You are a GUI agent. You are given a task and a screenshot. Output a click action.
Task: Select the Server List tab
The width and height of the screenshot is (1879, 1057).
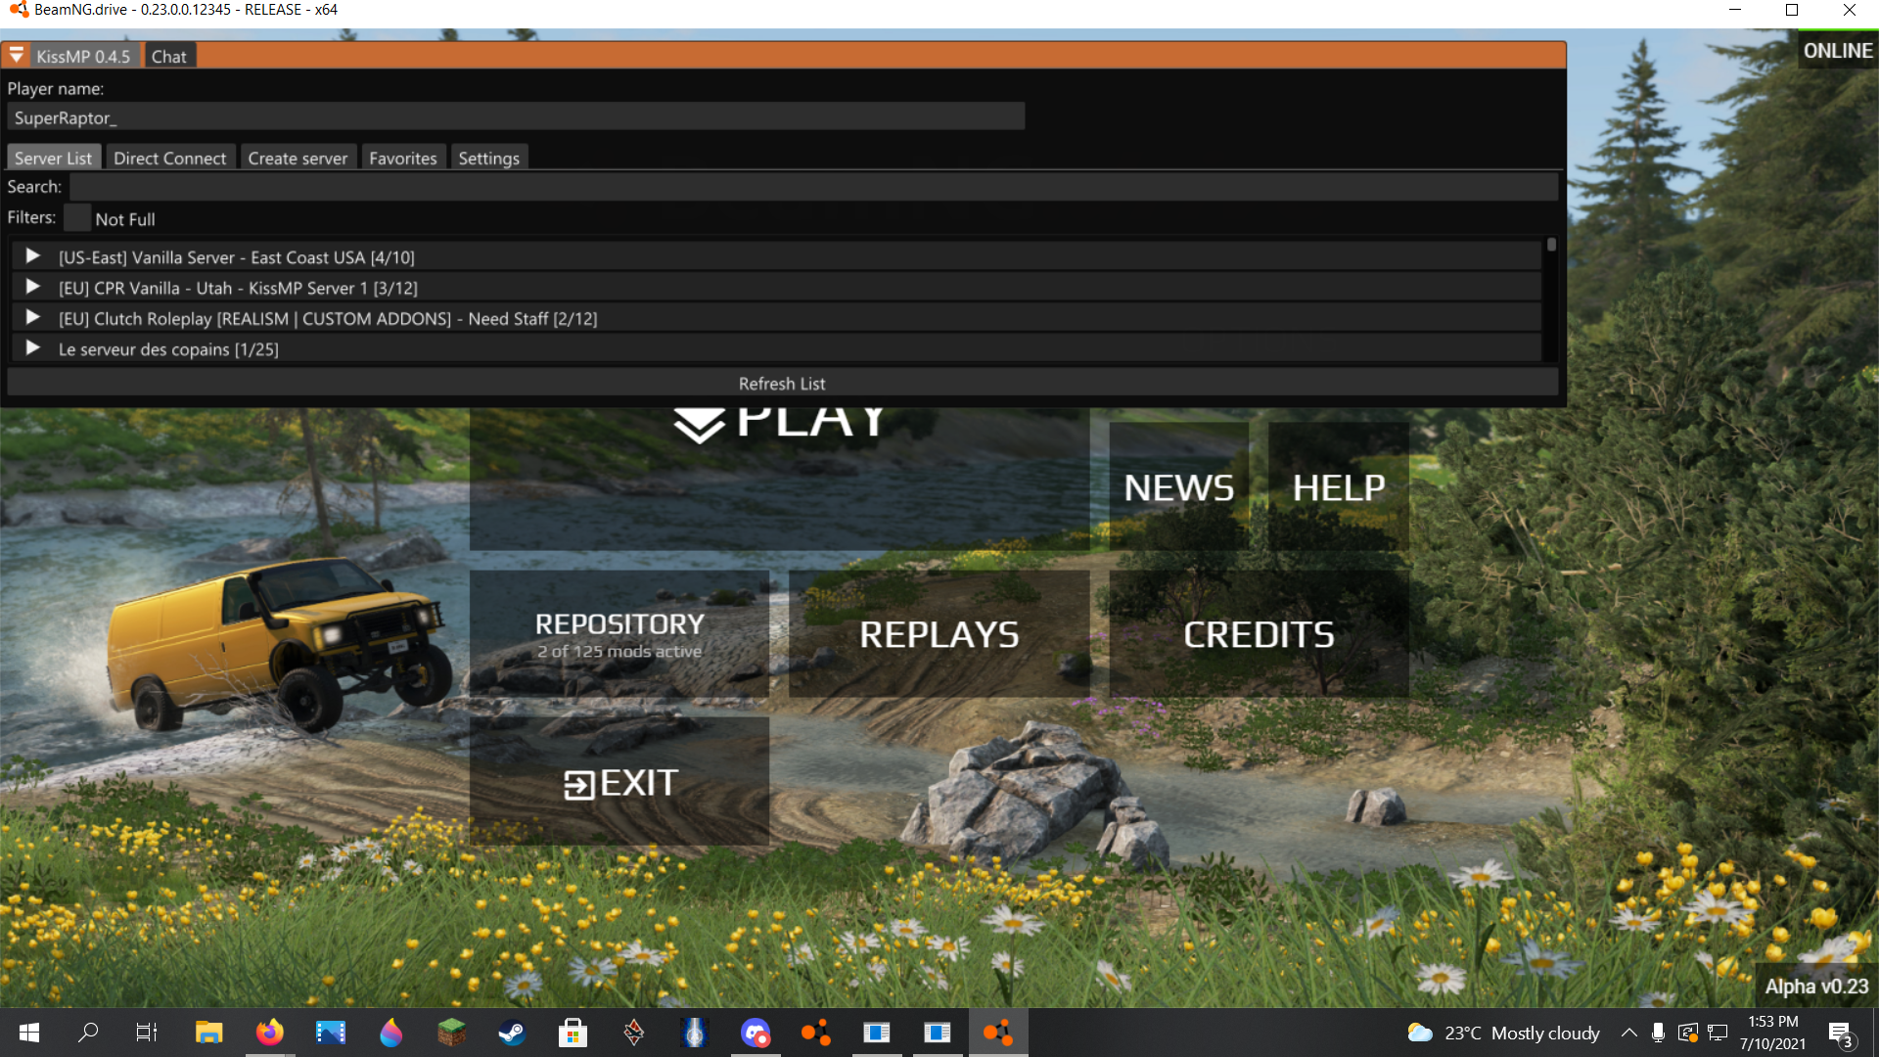coord(53,158)
